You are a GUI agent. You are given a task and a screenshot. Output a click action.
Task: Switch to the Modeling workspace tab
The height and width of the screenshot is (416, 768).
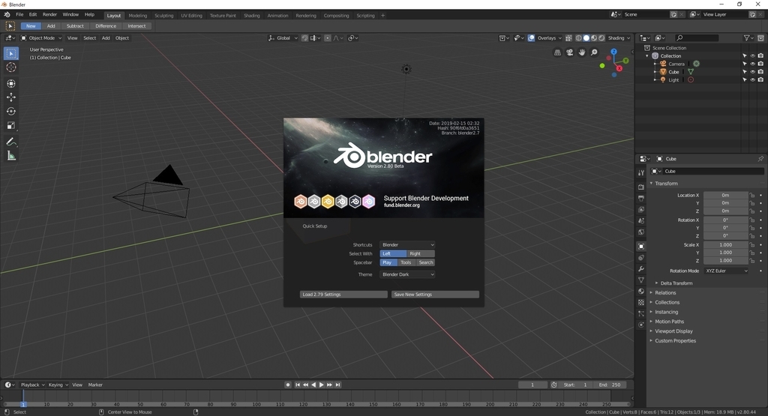click(138, 16)
